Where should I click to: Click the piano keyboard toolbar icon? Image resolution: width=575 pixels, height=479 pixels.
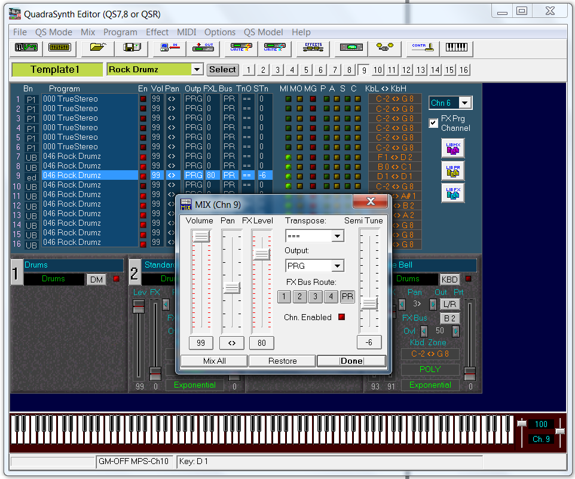coord(457,47)
